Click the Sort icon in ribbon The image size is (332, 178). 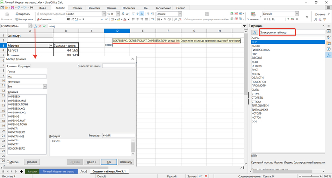(x=320, y=19)
